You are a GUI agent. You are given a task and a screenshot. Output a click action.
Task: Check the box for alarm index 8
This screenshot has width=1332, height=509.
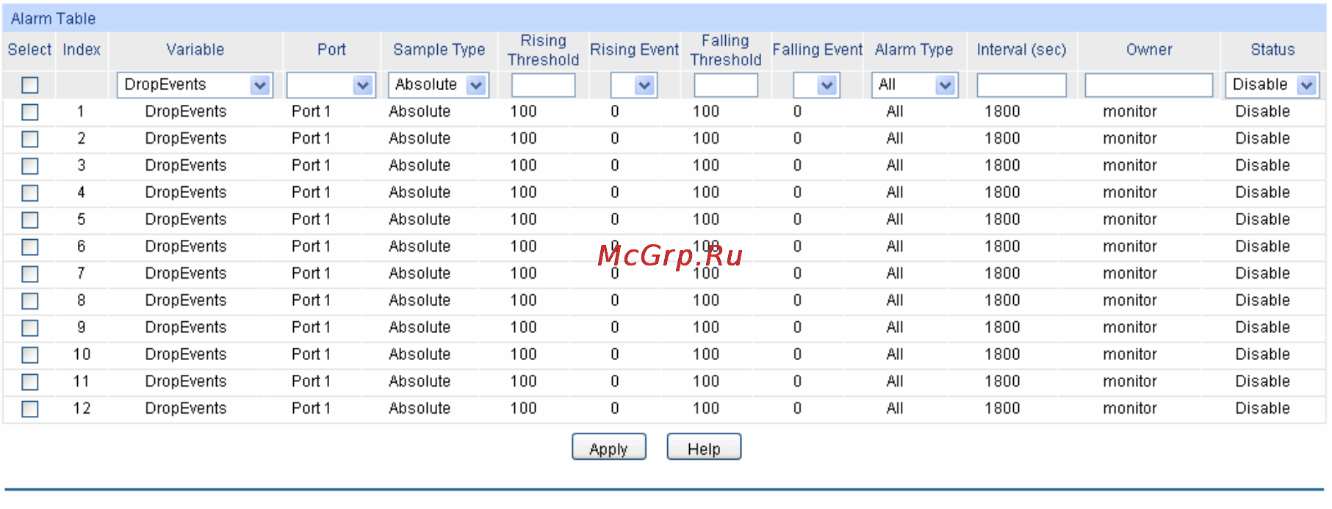click(30, 301)
